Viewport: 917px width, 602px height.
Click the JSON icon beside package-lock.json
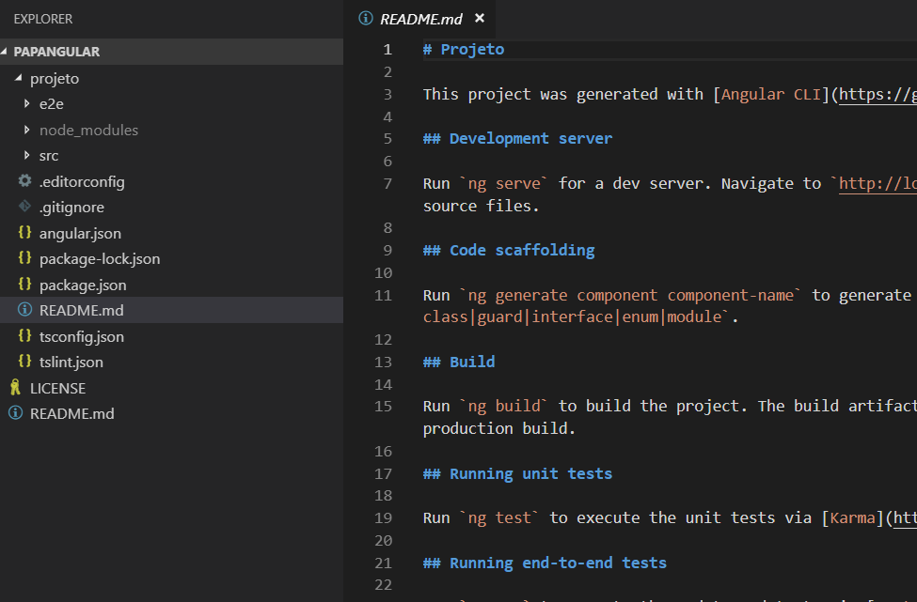(x=24, y=258)
